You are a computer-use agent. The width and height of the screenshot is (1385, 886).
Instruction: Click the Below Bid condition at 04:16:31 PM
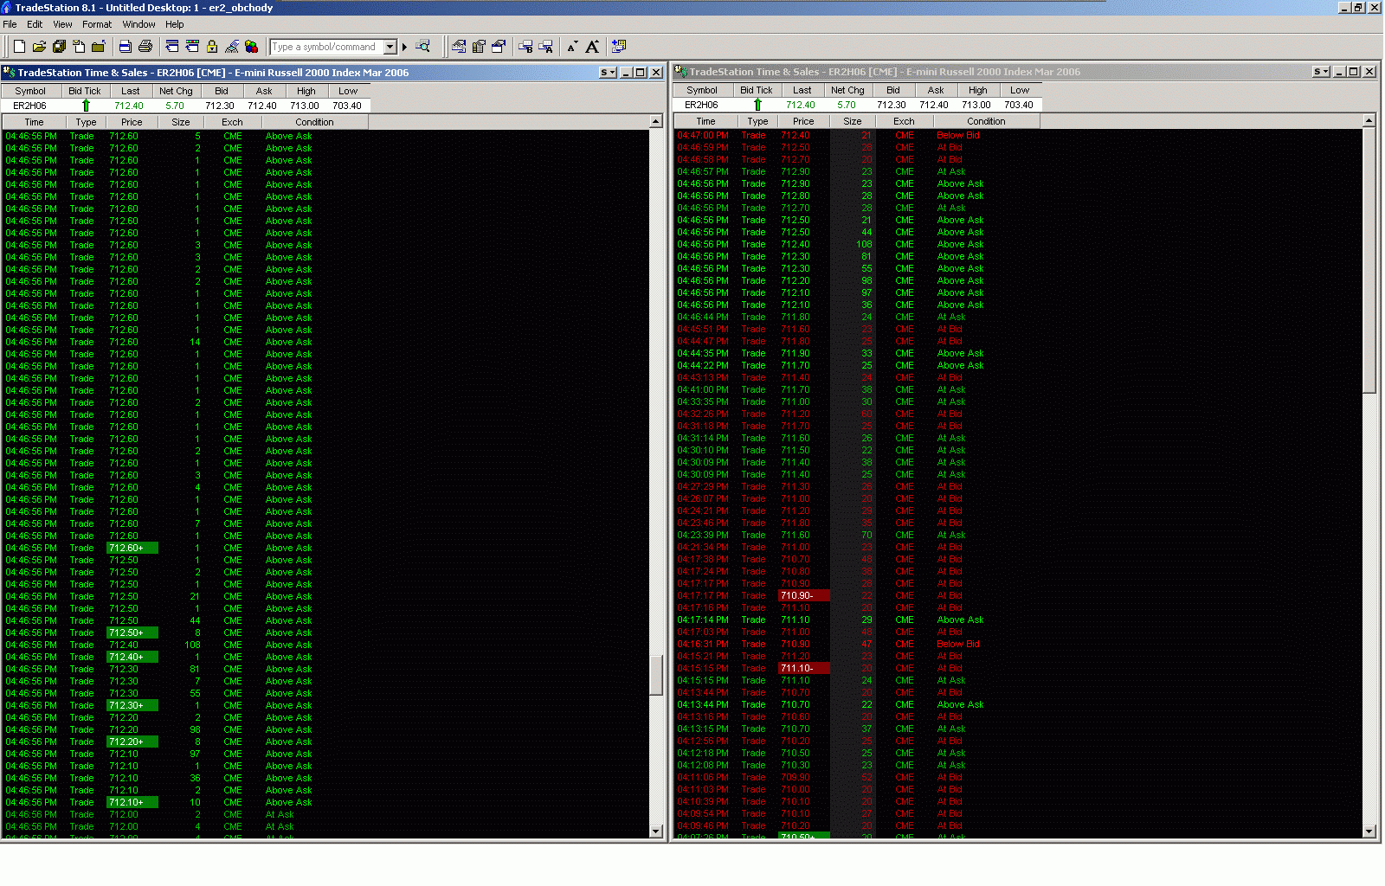958,644
